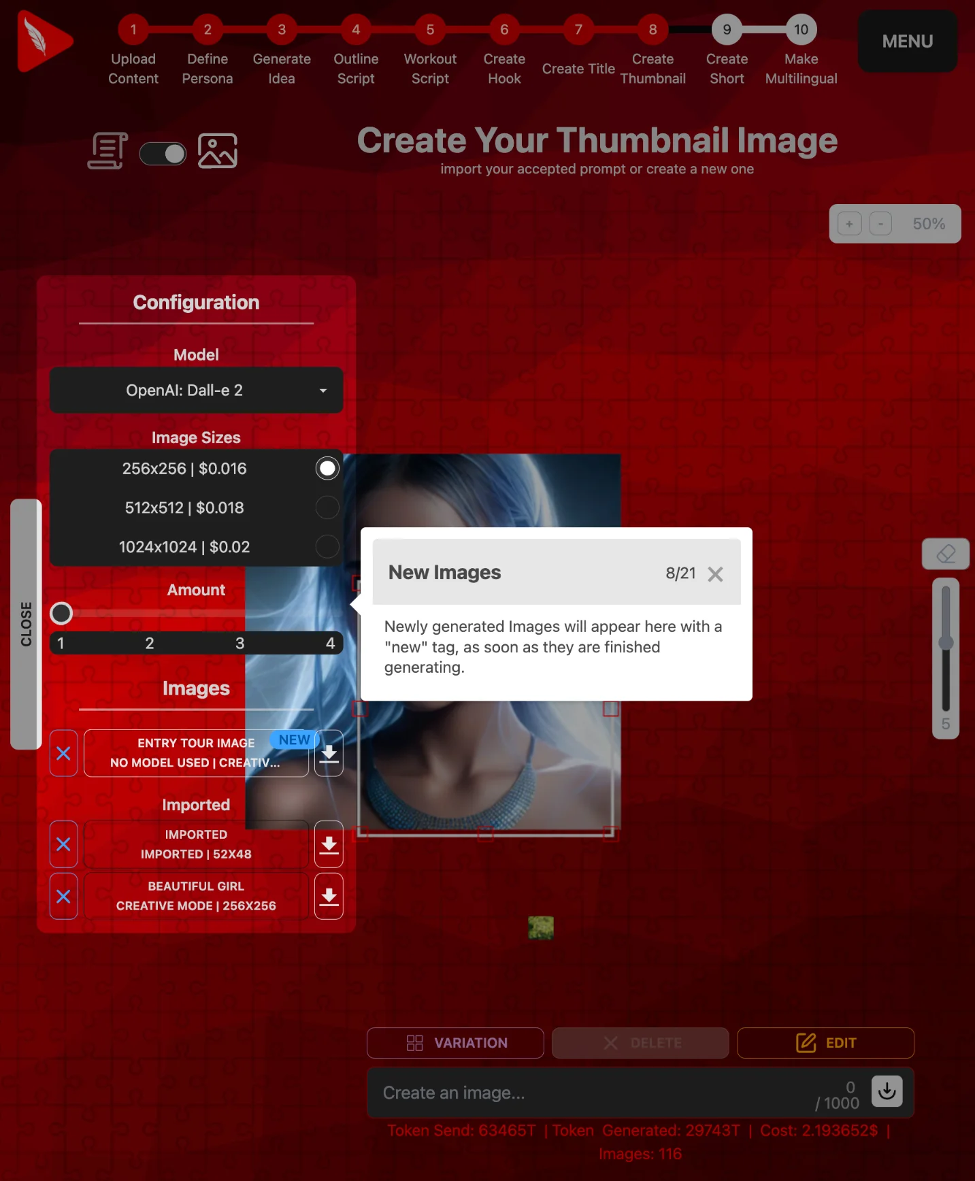Image resolution: width=975 pixels, height=1181 pixels.
Task: Go to step 4 Outline Script
Action: coord(356,30)
